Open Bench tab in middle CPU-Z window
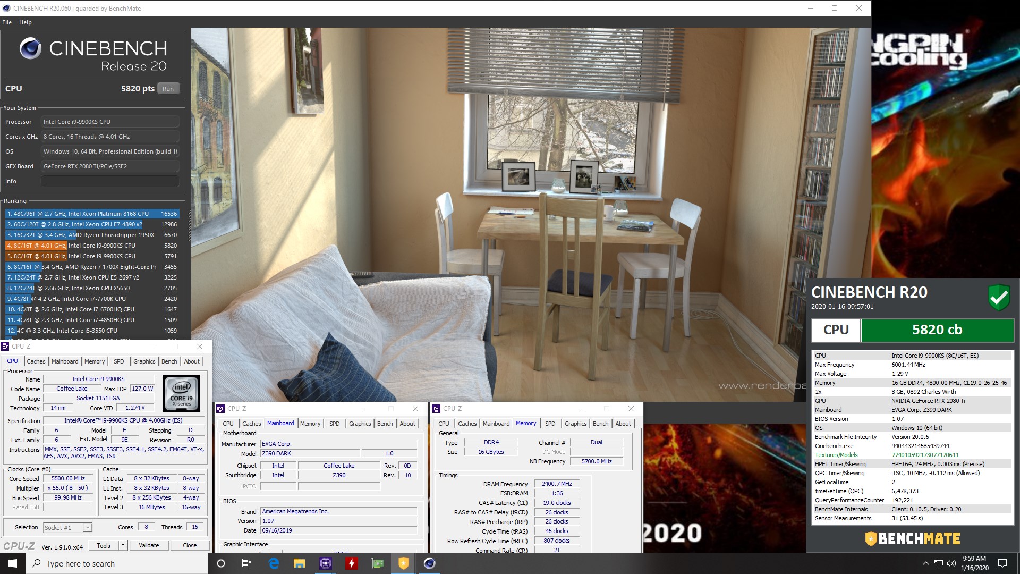Screen dimensions: 1020x574 (x=385, y=424)
